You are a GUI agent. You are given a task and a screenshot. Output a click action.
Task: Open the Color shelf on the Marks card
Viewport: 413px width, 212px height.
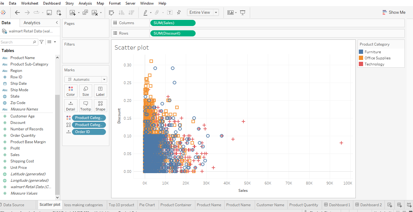coord(71,91)
